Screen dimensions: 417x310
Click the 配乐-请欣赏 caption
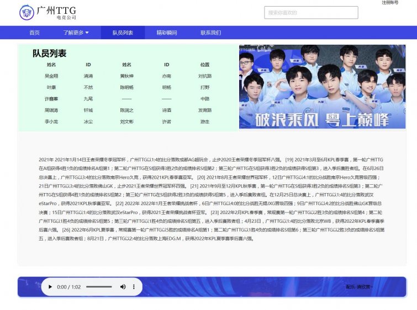click(360, 287)
